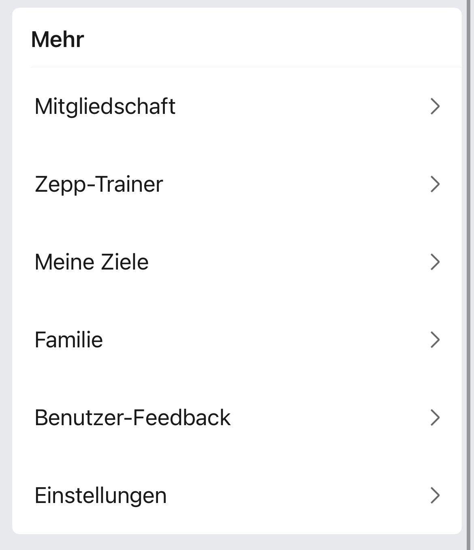Click the Meine Ziele arrow icon
Screen dimensions: 474x550
click(436, 262)
